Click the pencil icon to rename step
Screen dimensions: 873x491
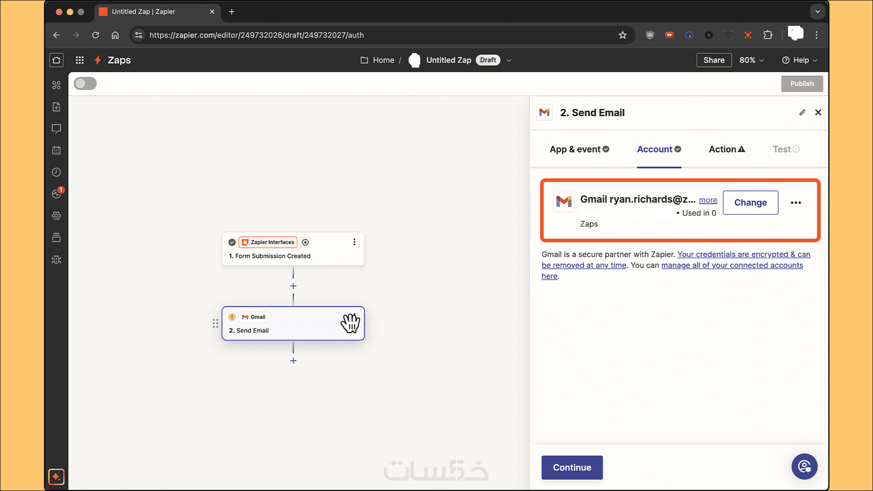(x=802, y=113)
